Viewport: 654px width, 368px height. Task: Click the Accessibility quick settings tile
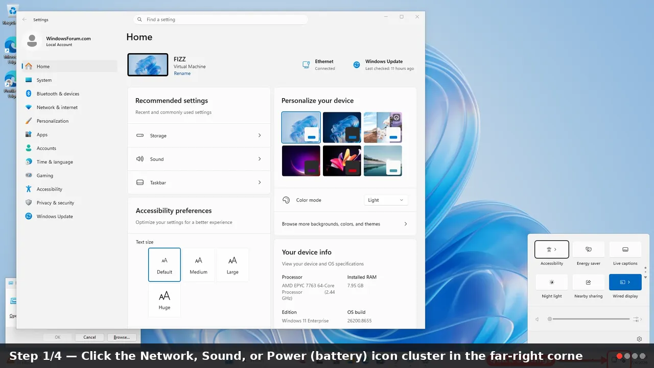pos(552,249)
